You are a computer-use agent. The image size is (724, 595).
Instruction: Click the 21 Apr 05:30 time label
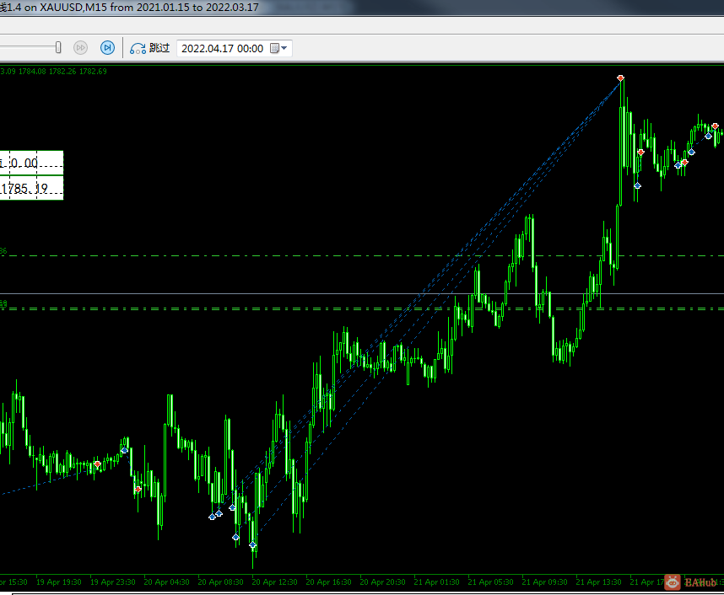pos(491,582)
